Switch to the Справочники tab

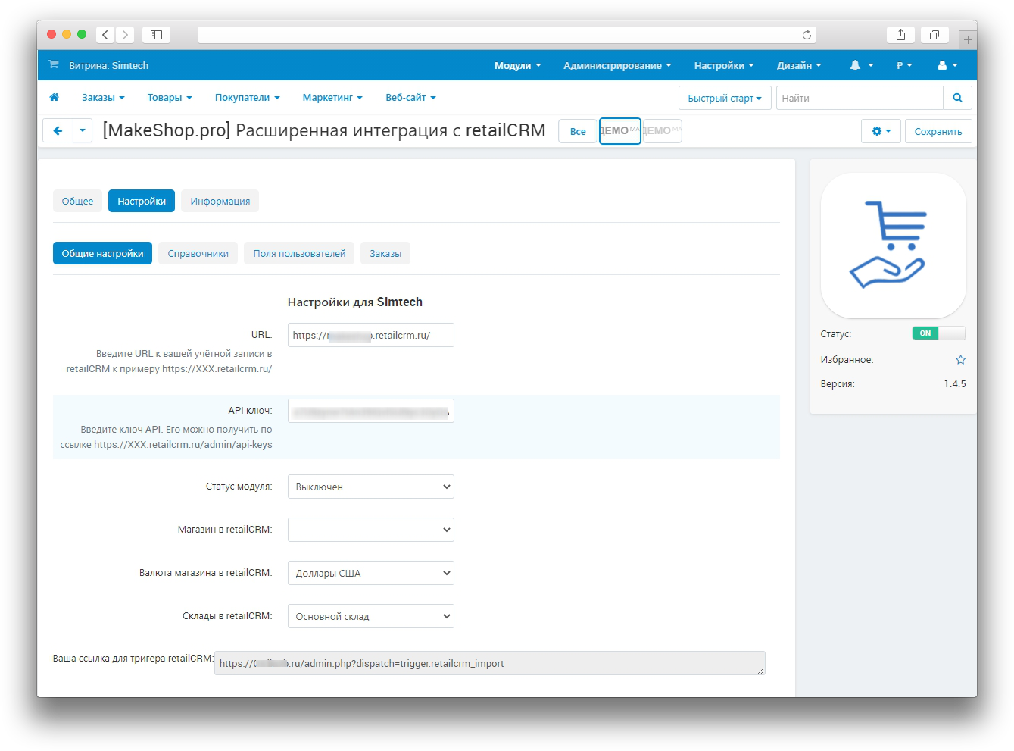(198, 254)
